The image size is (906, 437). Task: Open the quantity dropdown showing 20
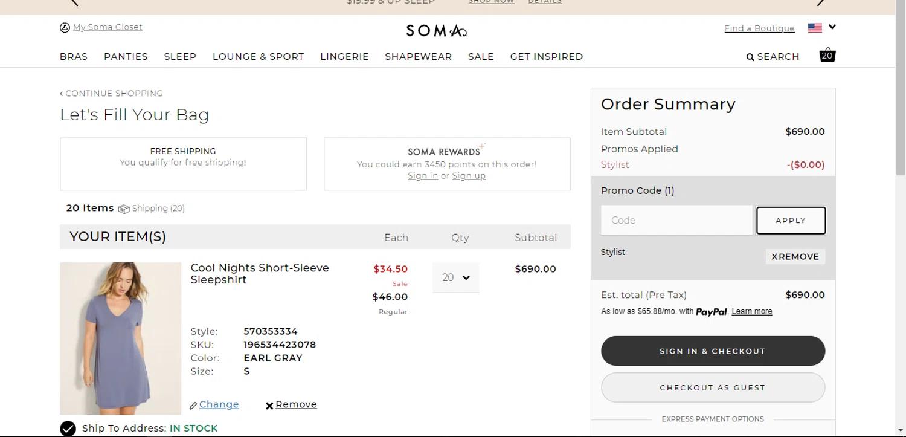455,277
